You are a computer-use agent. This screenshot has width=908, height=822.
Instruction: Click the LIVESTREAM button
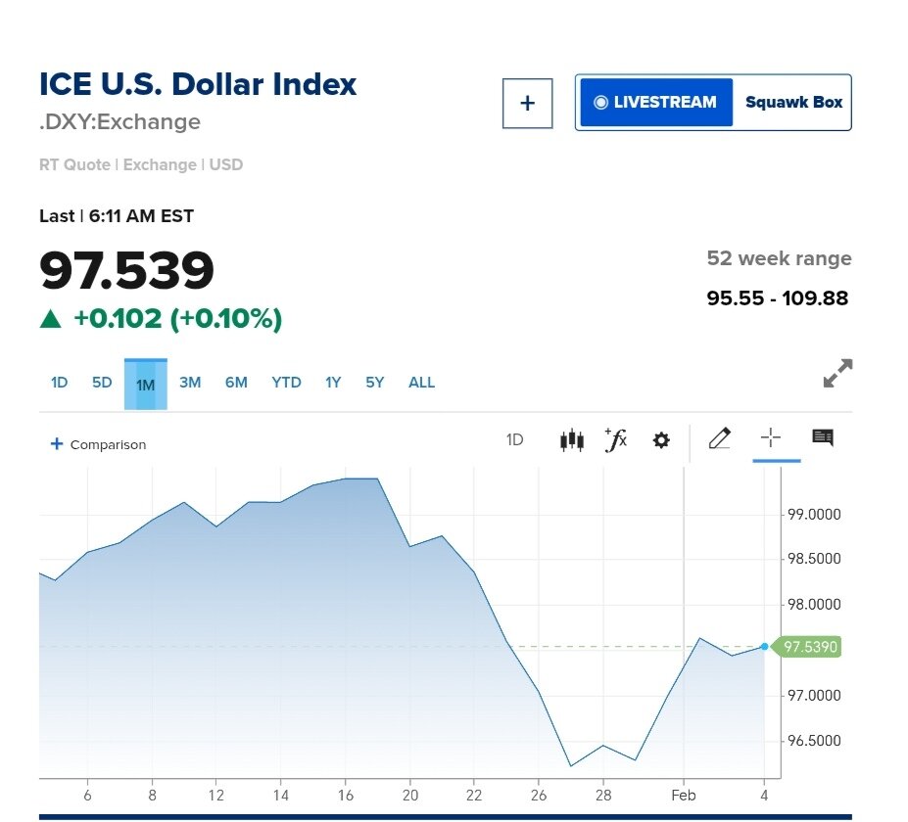click(x=655, y=102)
